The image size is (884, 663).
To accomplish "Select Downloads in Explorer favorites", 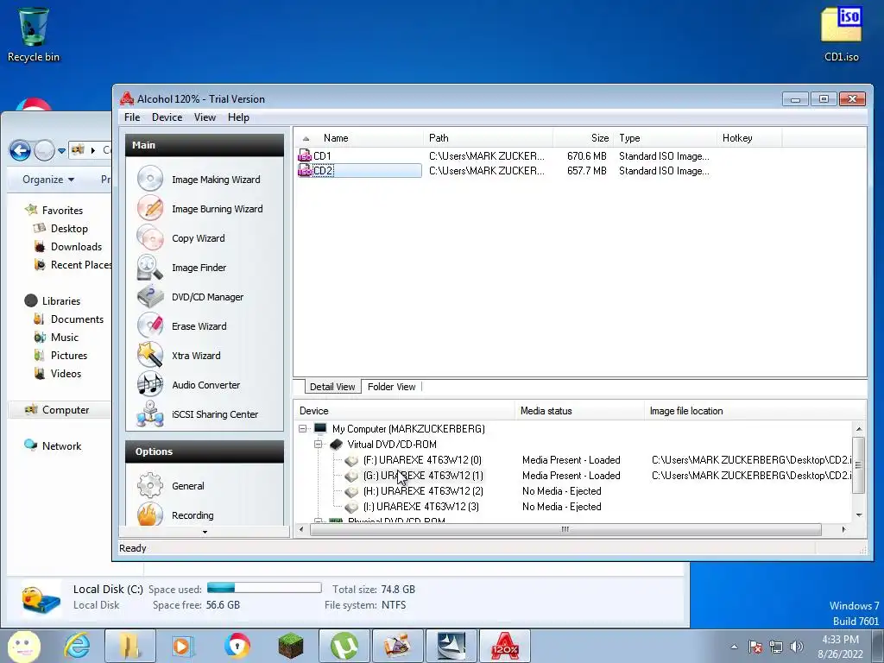I will [68, 247].
